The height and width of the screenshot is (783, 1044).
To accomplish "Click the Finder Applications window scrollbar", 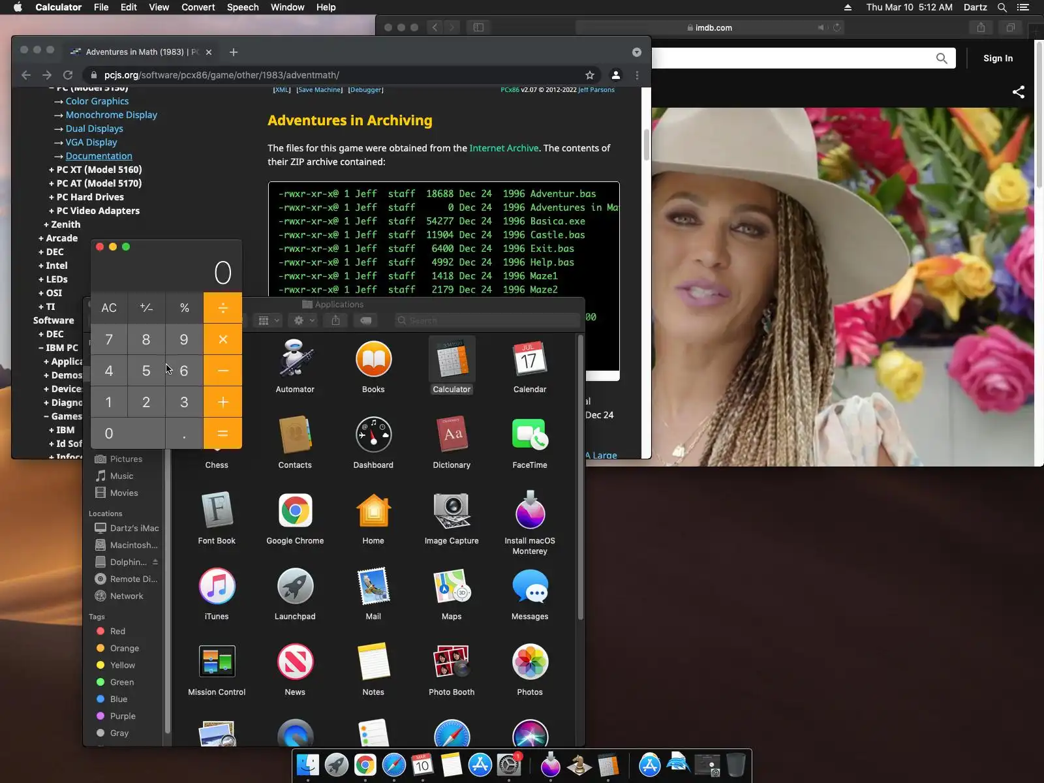I will [581, 478].
